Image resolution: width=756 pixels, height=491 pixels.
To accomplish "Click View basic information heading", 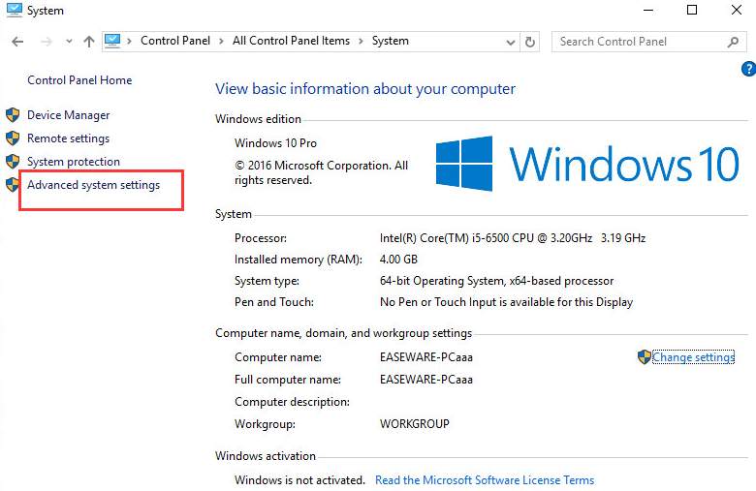I will [365, 89].
